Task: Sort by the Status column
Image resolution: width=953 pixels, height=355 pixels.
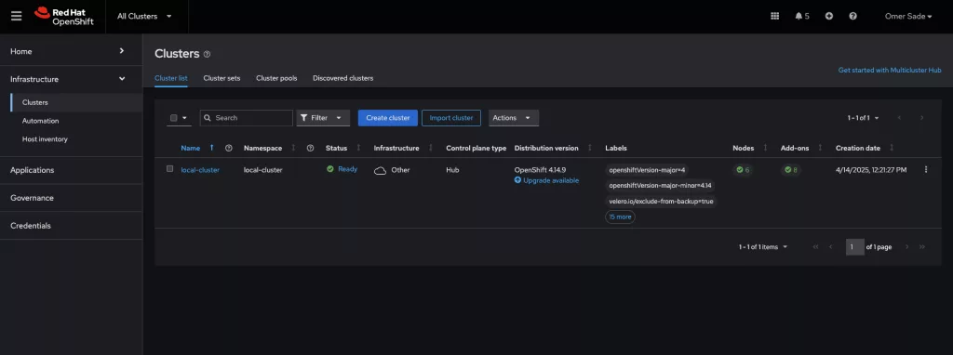Action: 358,148
